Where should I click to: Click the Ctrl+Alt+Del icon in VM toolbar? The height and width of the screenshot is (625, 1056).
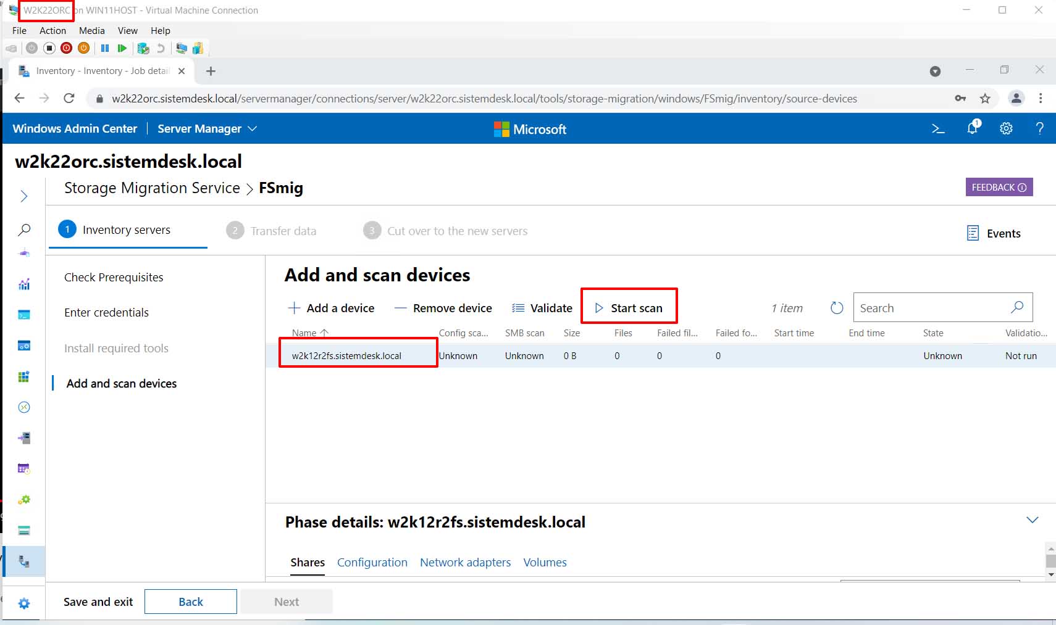click(x=11, y=48)
